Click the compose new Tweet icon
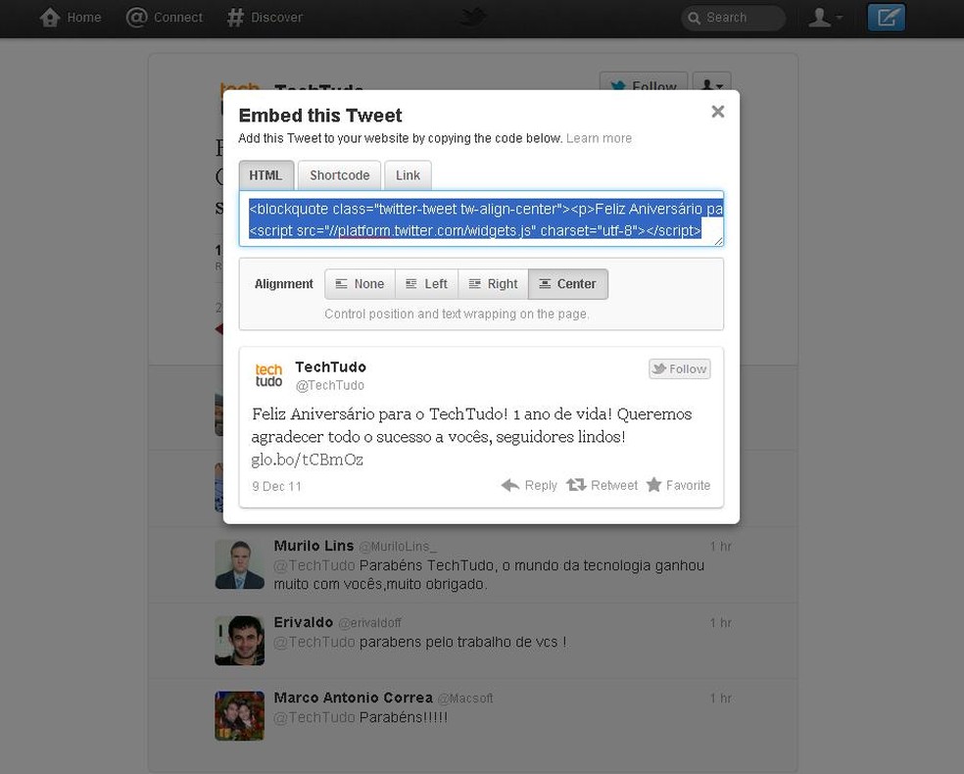 (x=886, y=18)
